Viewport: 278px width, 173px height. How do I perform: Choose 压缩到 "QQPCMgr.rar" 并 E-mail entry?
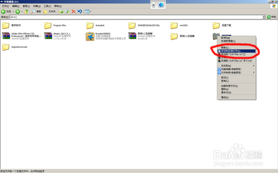[x=237, y=61]
